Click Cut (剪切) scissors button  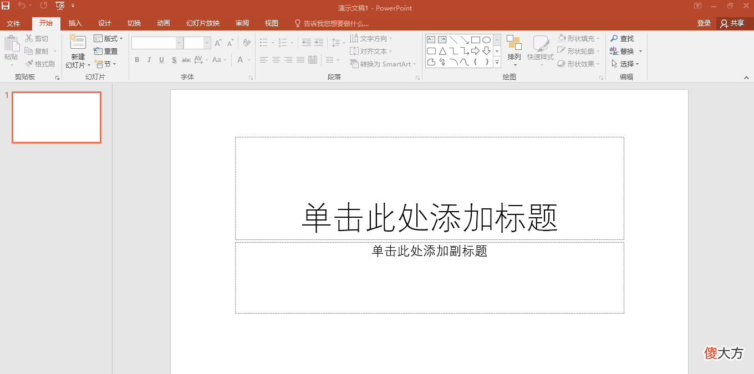37,38
